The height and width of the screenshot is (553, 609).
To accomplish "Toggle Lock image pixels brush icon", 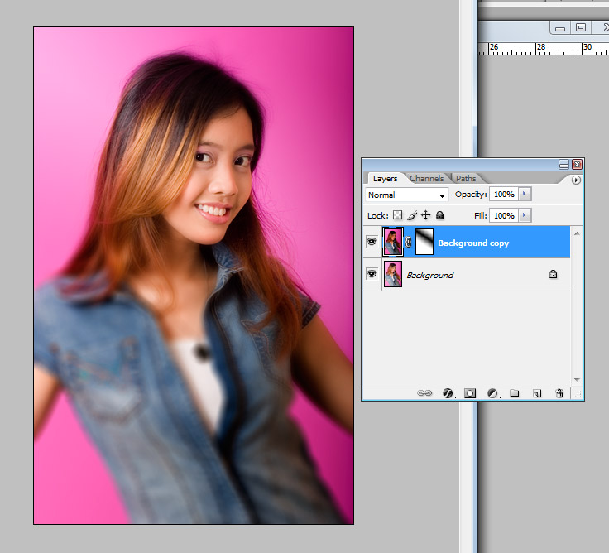I will [x=411, y=215].
